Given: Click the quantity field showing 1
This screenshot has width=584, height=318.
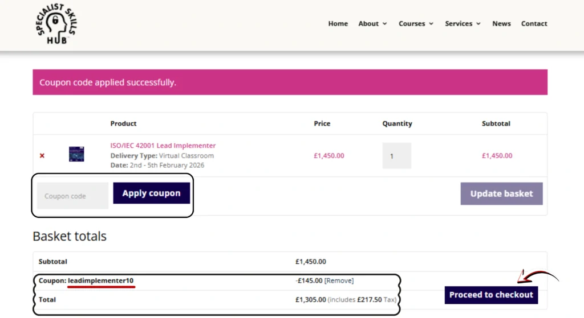Looking at the screenshot, I should pos(396,155).
